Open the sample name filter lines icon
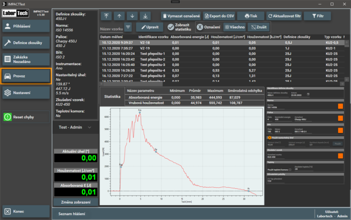Screen dimensions: 351x220 (x=128, y=27)
